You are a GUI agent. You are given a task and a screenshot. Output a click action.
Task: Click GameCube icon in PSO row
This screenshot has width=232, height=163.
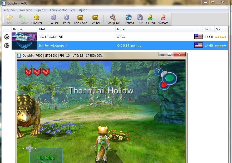[x=7, y=37]
